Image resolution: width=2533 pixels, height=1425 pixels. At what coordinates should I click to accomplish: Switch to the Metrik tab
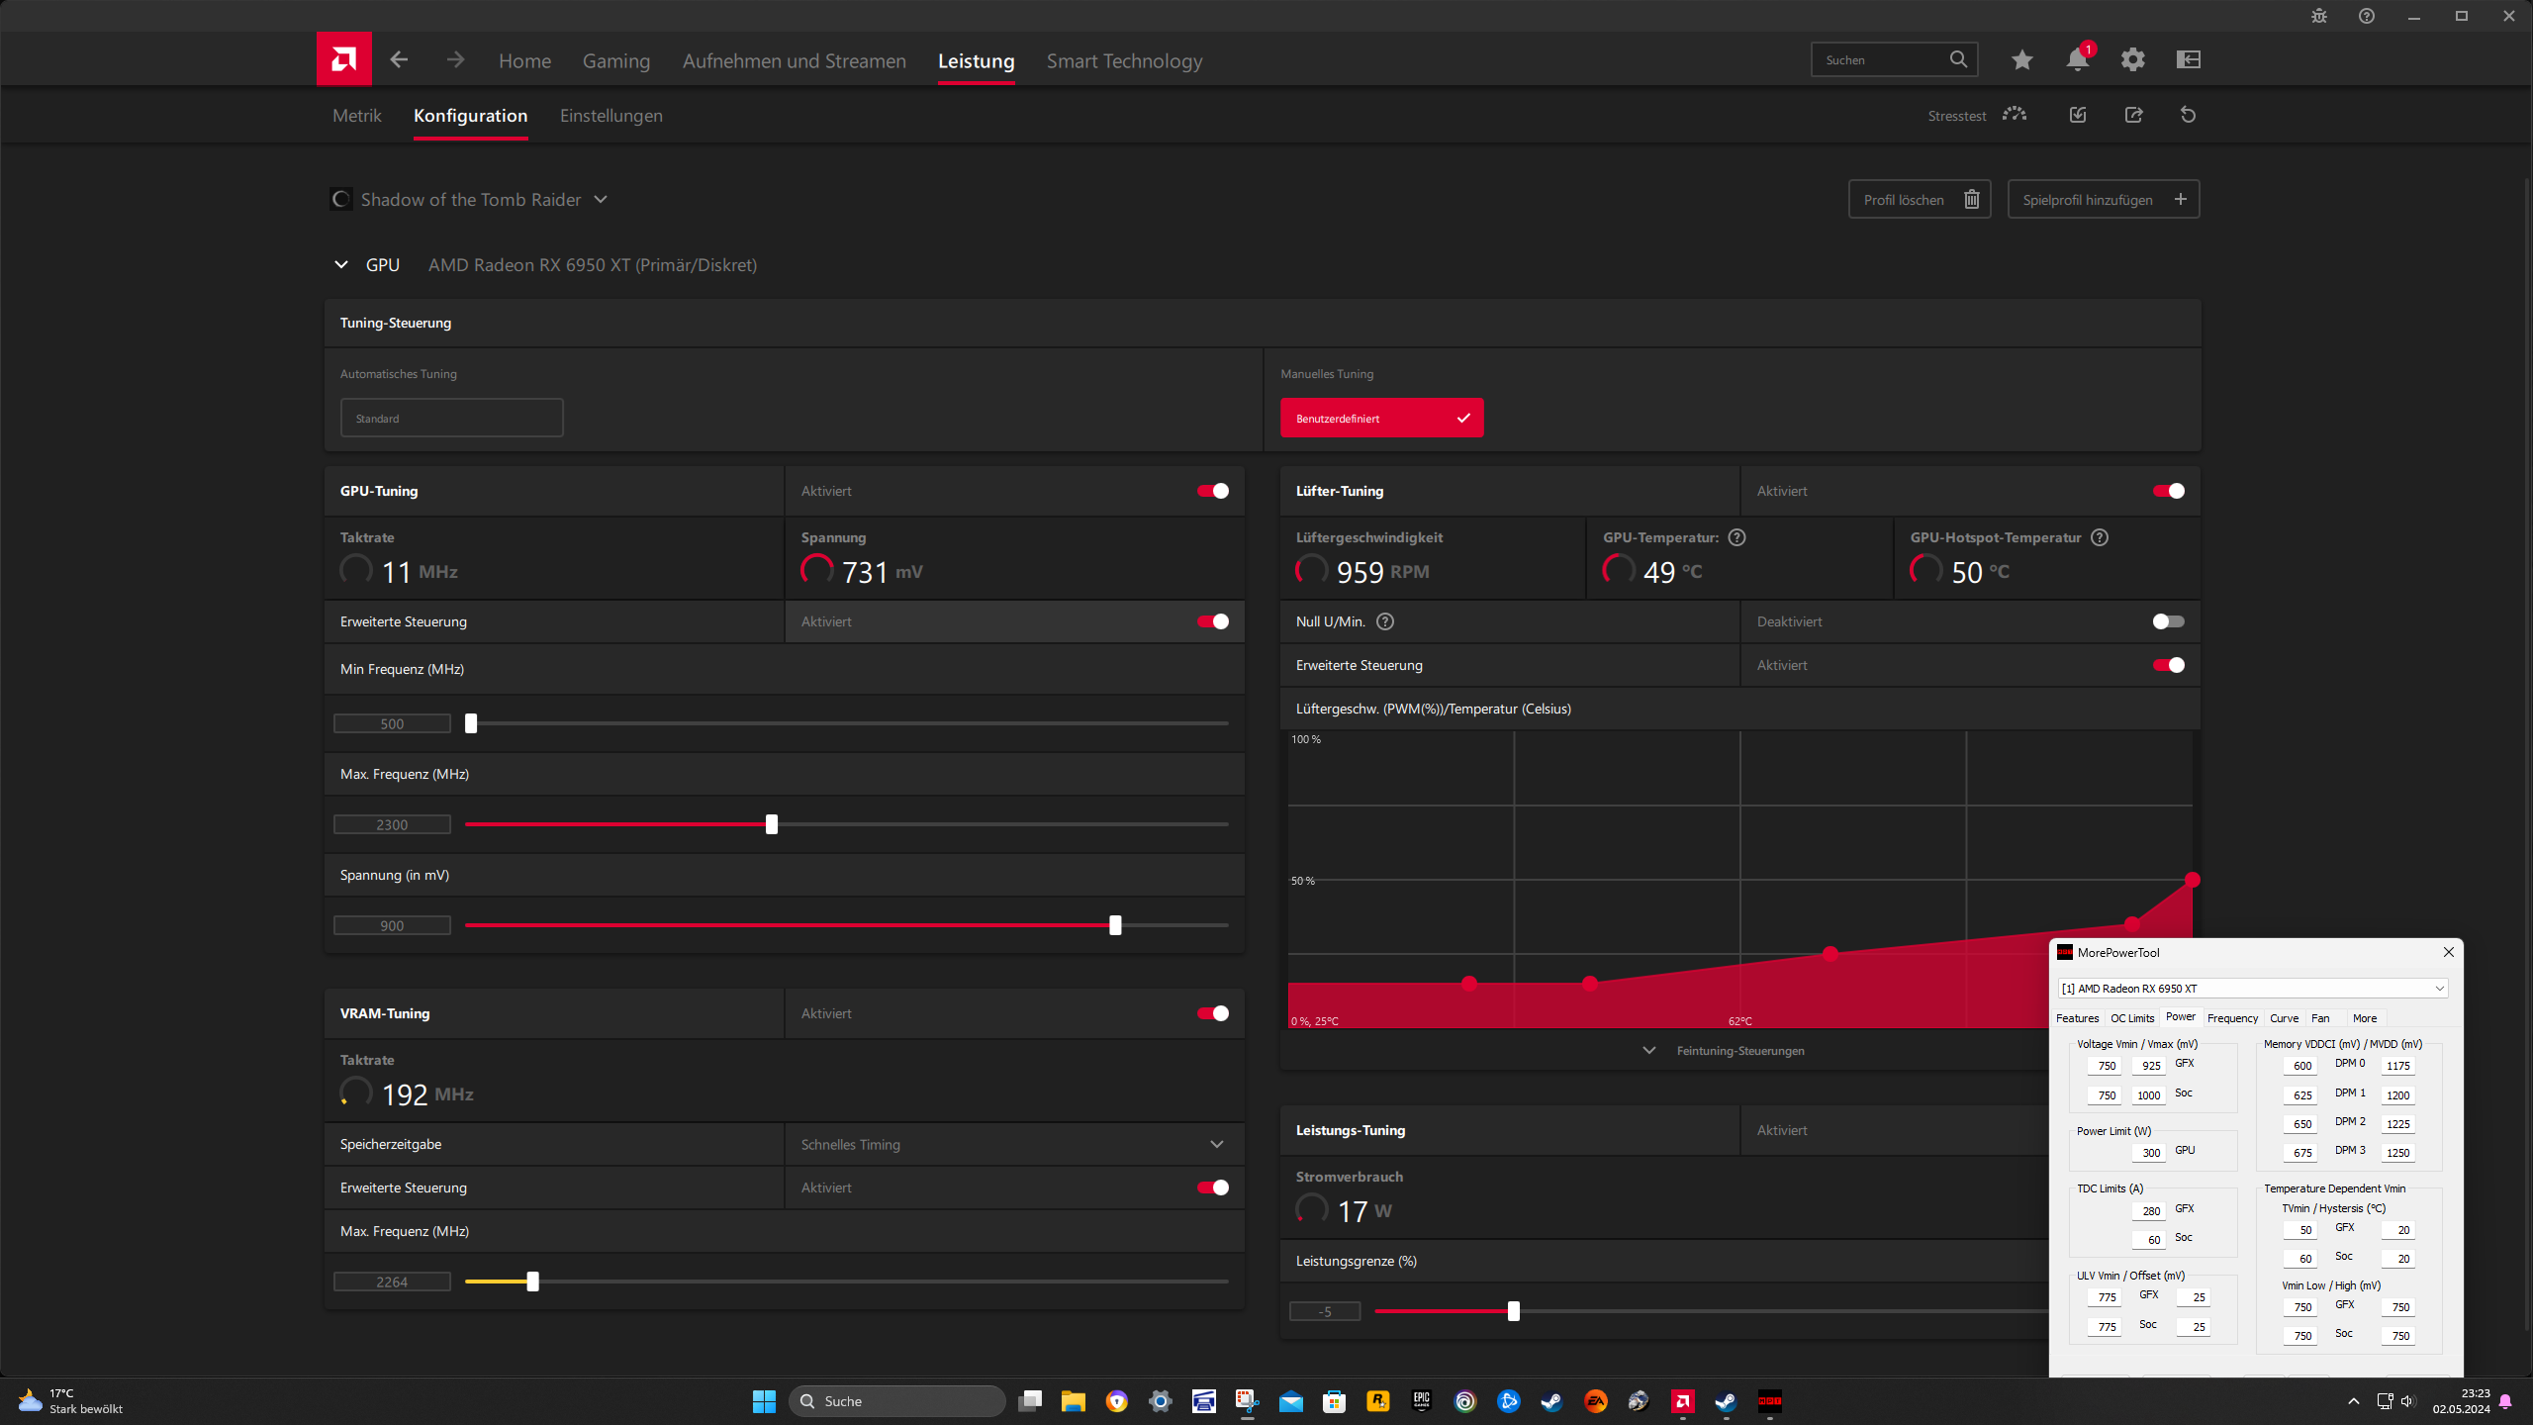tap(356, 116)
